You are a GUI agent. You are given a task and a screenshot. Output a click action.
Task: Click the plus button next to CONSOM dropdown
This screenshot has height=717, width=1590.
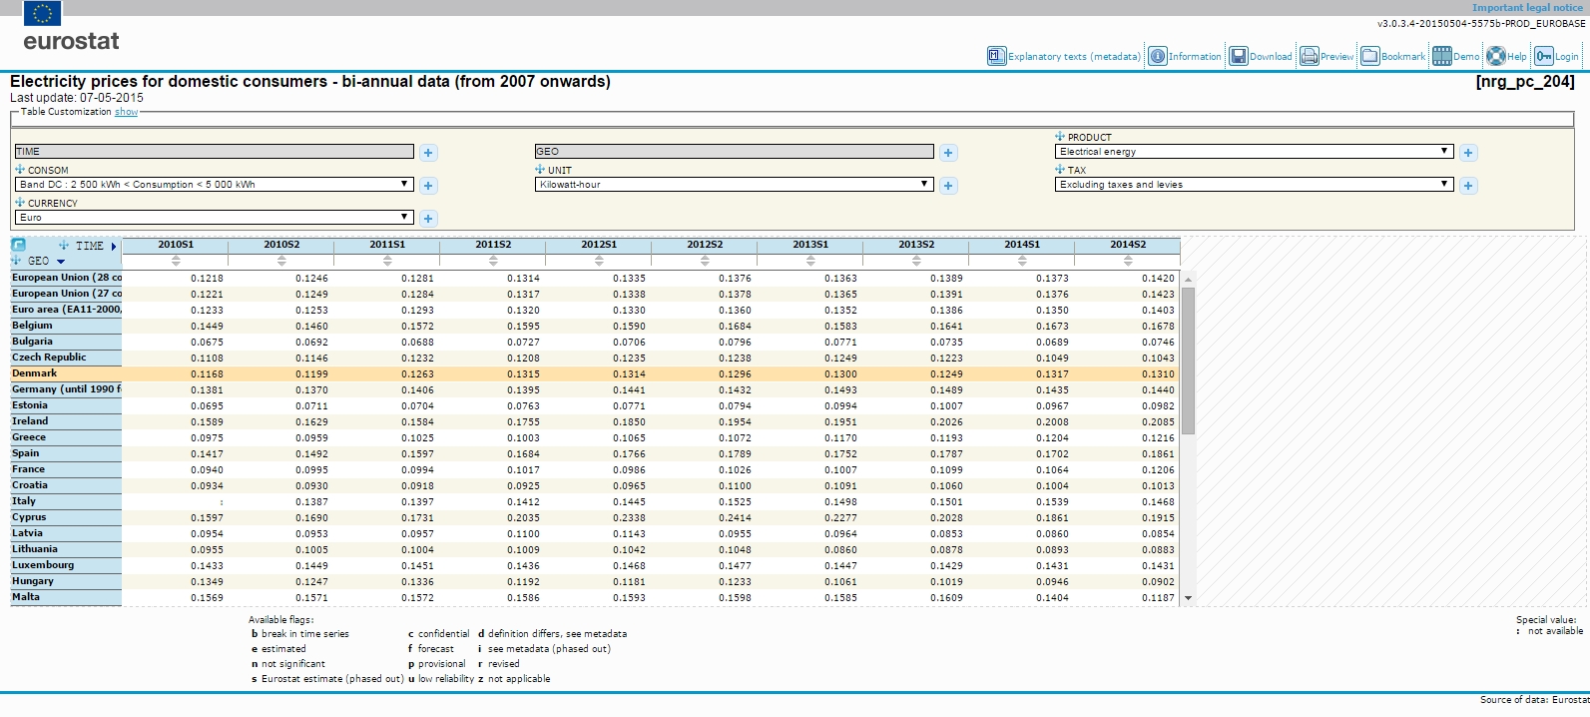(x=428, y=186)
